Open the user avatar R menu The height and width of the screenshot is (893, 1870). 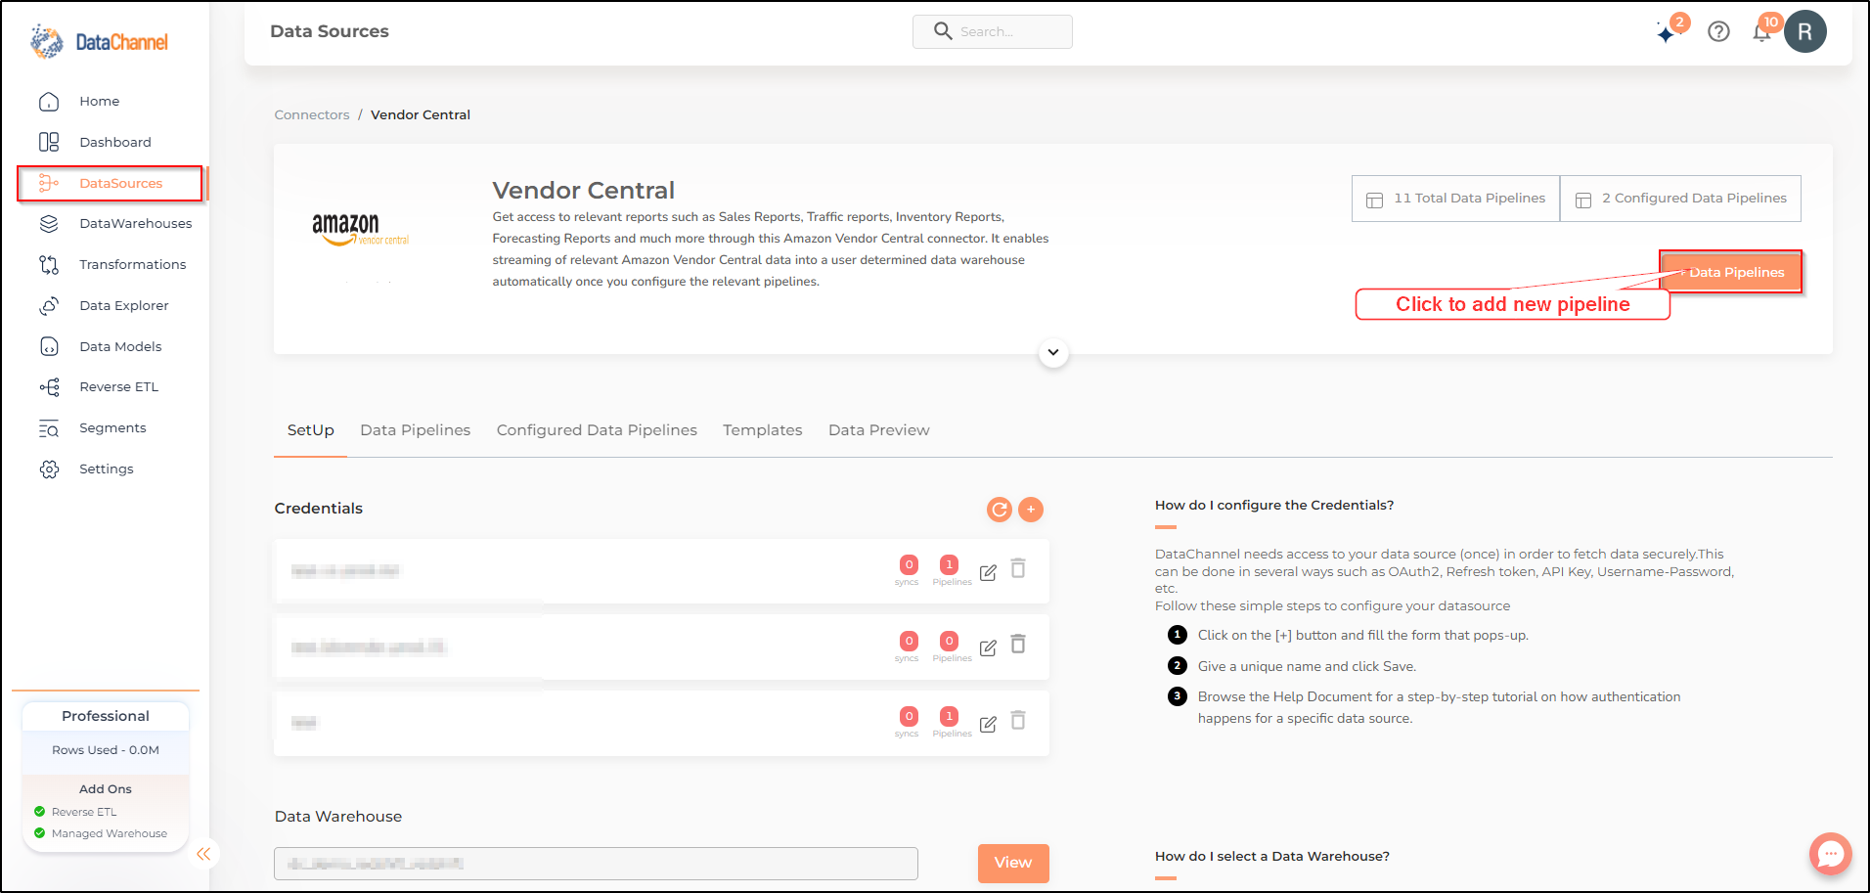tap(1804, 31)
